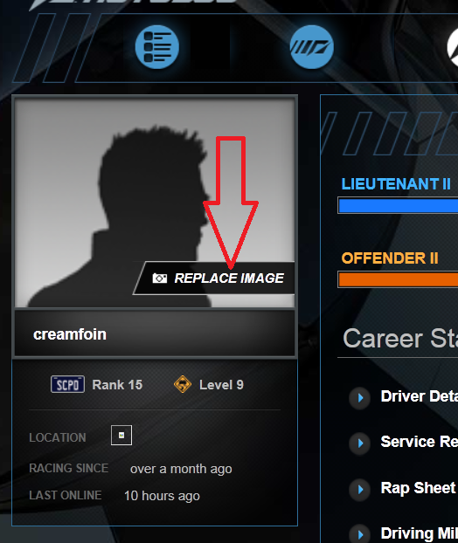Click the camera icon beside Replace Image
Viewport: 458px width, 543px height.
[x=159, y=278]
